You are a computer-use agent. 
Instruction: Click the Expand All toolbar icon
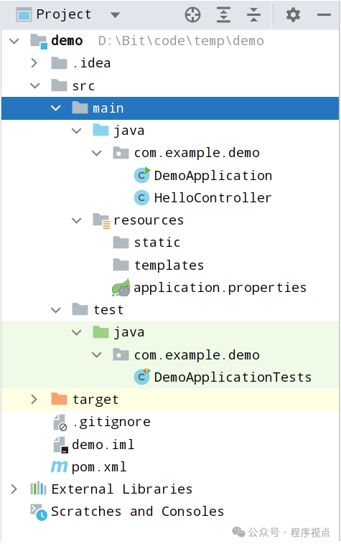click(x=223, y=15)
